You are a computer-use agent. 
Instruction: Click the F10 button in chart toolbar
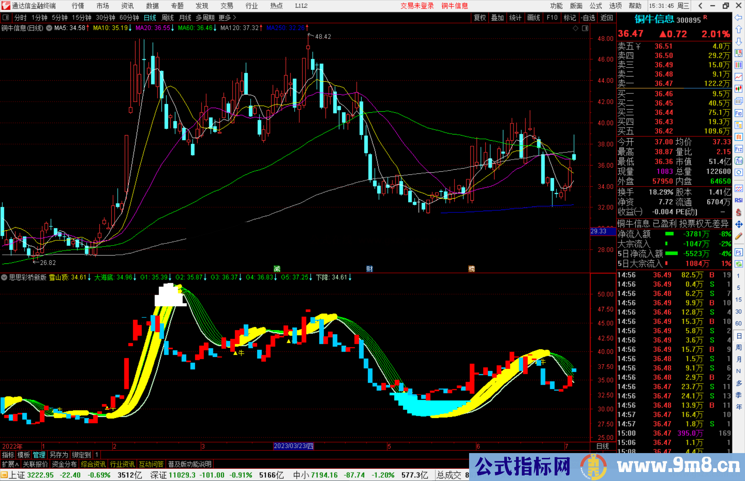552,18
